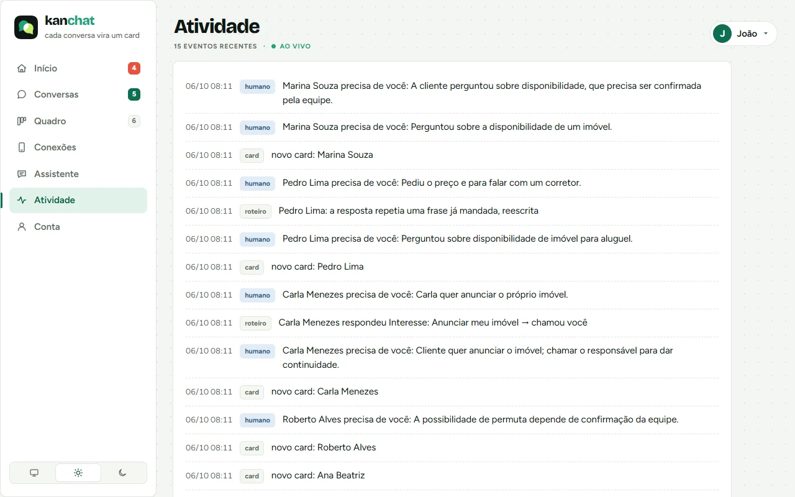The height and width of the screenshot is (497, 795).
Task: Click humano tag on 'imóvel para aluguel' event
Action: coord(257,239)
